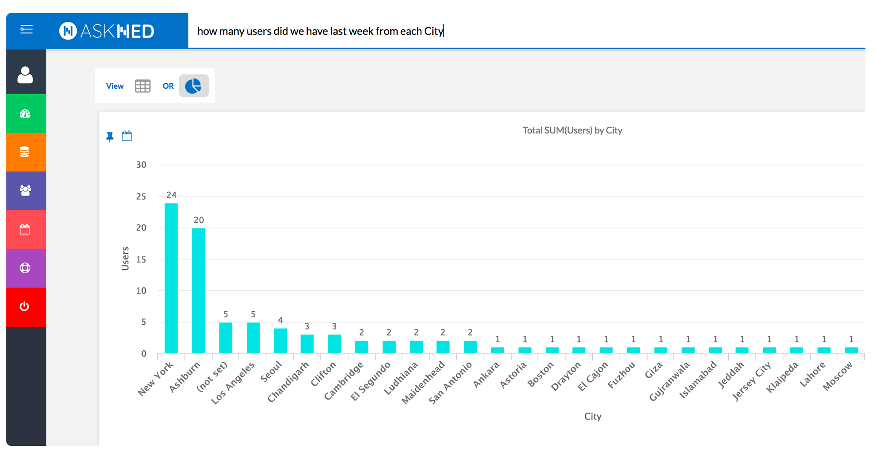Click the New York bar
This screenshot has height=458, width=876.
click(x=171, y=278)
